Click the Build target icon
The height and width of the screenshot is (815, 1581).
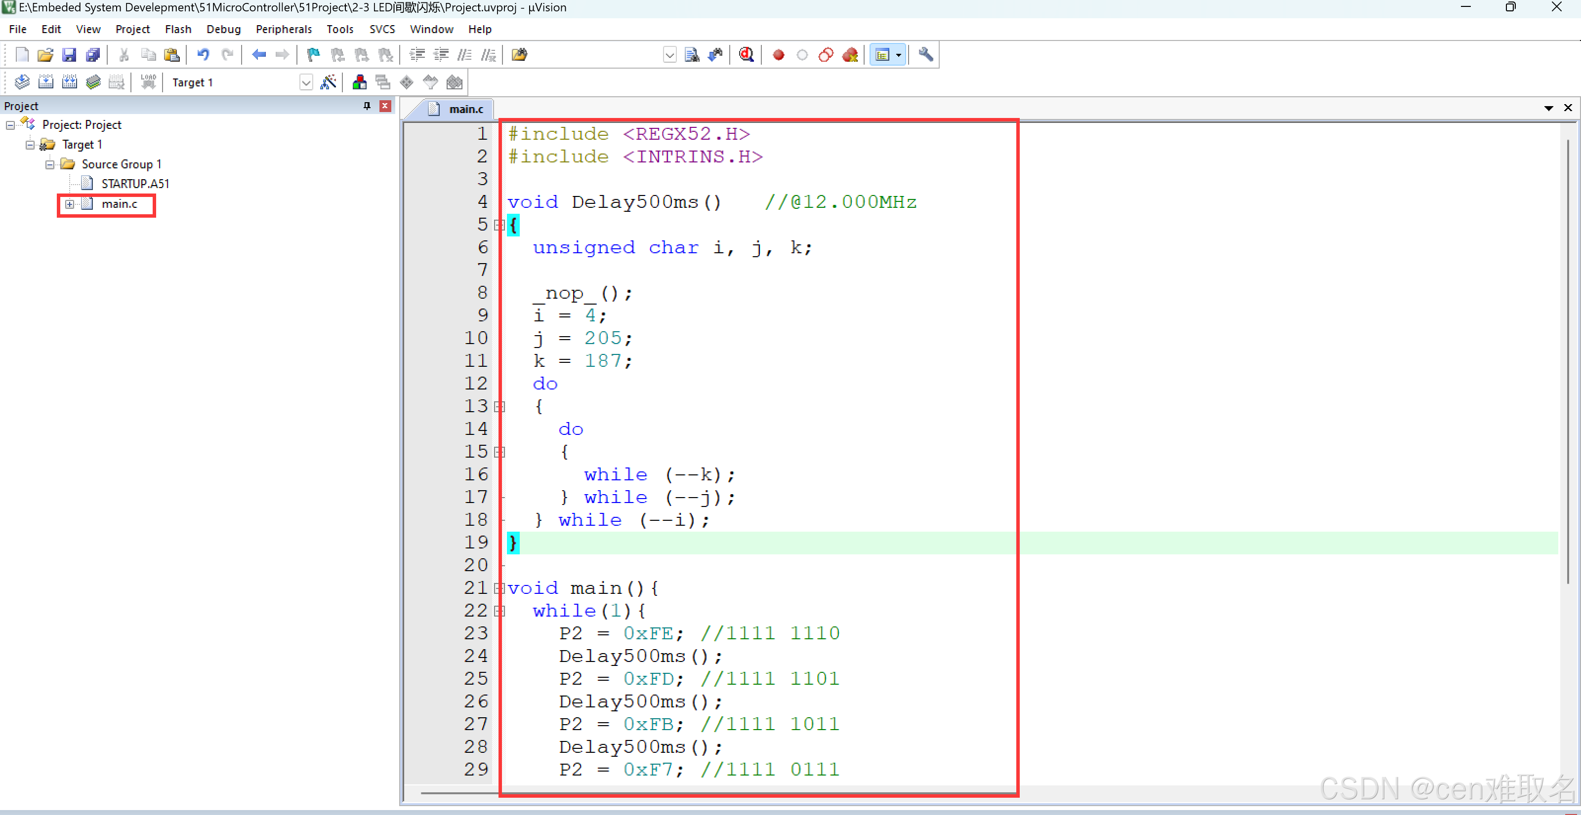tap(45, 82)
